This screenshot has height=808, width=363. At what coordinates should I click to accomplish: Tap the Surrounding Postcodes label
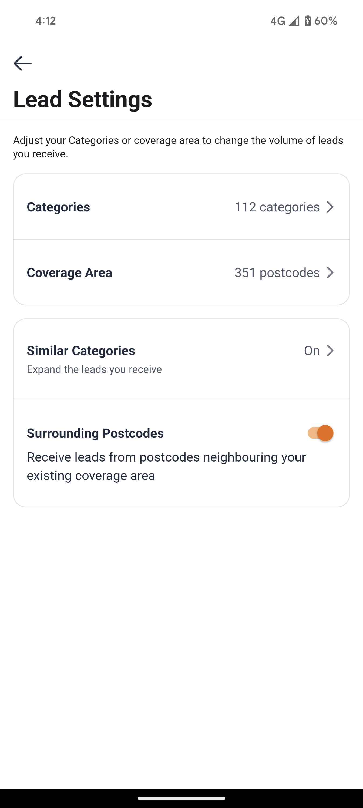click(95, 433)
